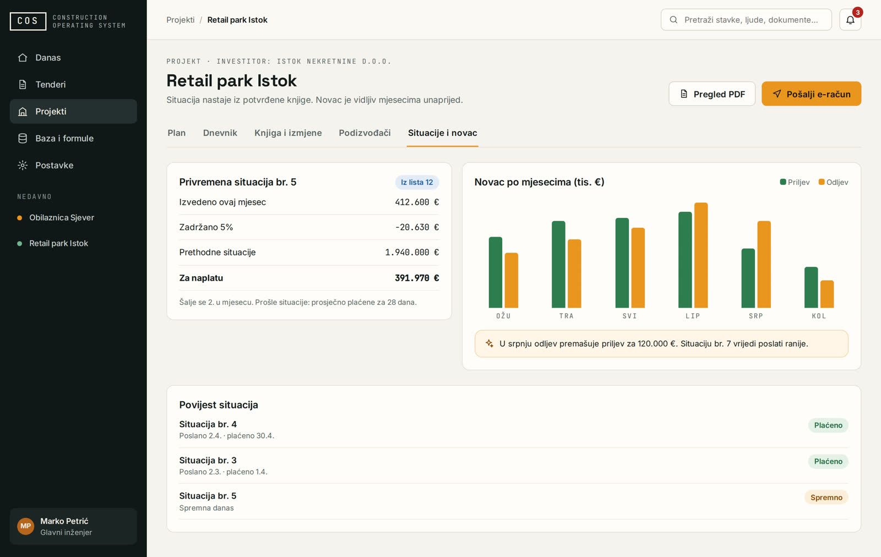
Task: Open recent project Retail park Istok
Action: [x=73, y=244]
